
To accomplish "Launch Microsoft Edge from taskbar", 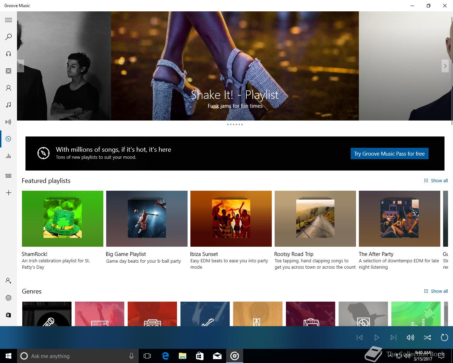I will (x=165, y=356).
